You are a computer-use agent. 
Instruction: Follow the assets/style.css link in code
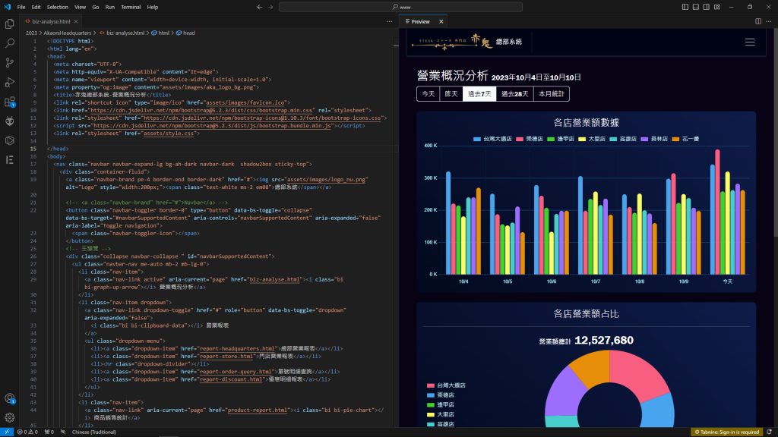[169, 134]
